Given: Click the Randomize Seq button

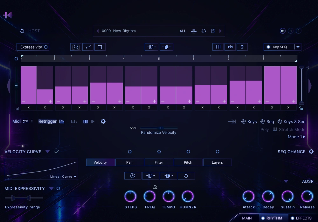Looking at the screenshot, I should coord(267,121).
